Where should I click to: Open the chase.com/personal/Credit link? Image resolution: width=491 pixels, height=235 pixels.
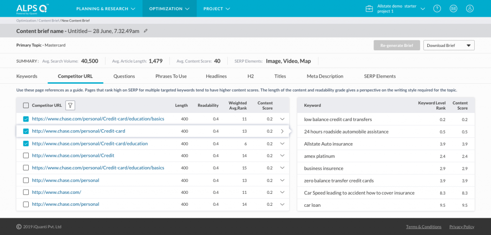click(73, 156)
